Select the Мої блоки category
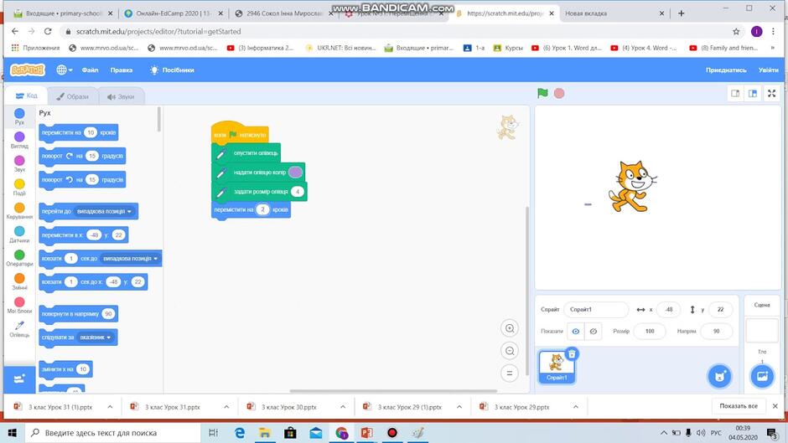 click(x=19, y=306)
